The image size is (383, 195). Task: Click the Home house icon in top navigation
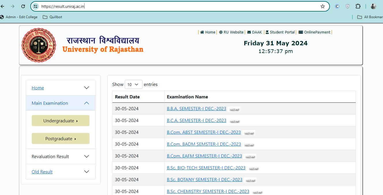pyautogui.click(x=202, y=32)
